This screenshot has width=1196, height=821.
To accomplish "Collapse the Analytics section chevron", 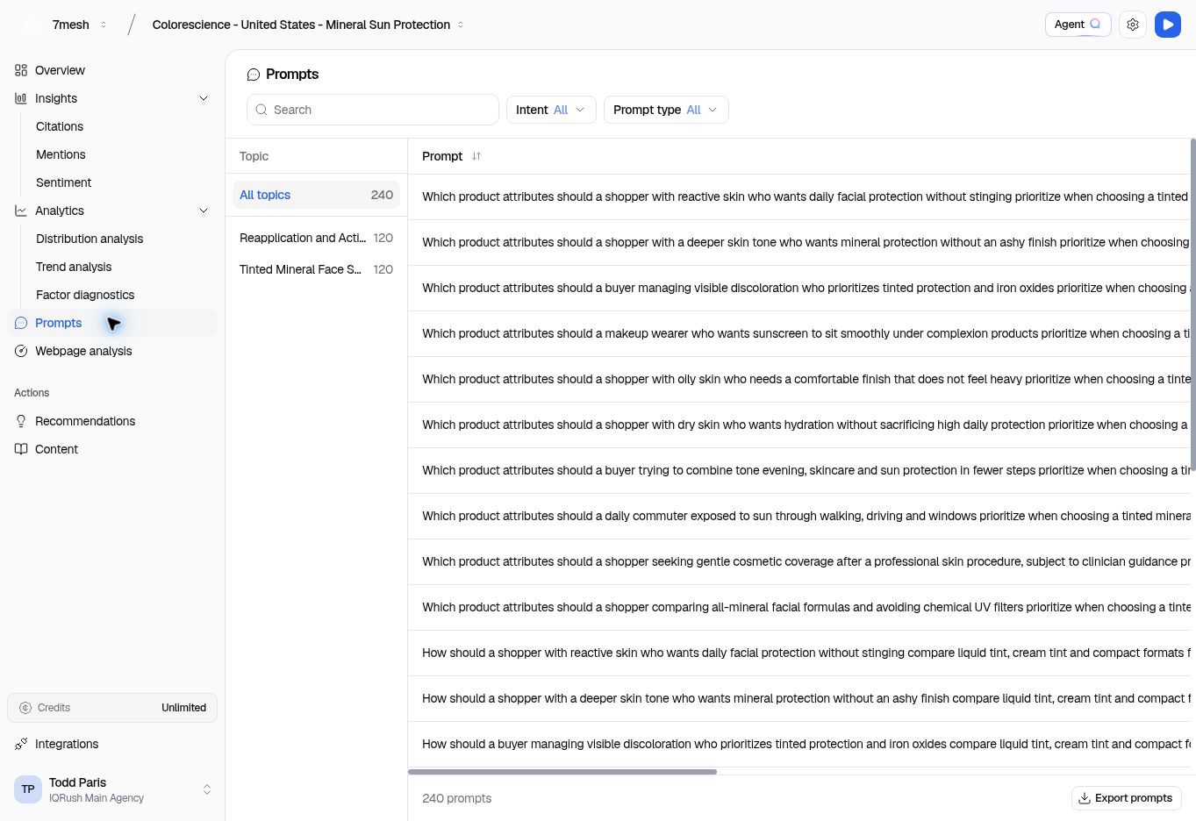I will coord(204,211).
